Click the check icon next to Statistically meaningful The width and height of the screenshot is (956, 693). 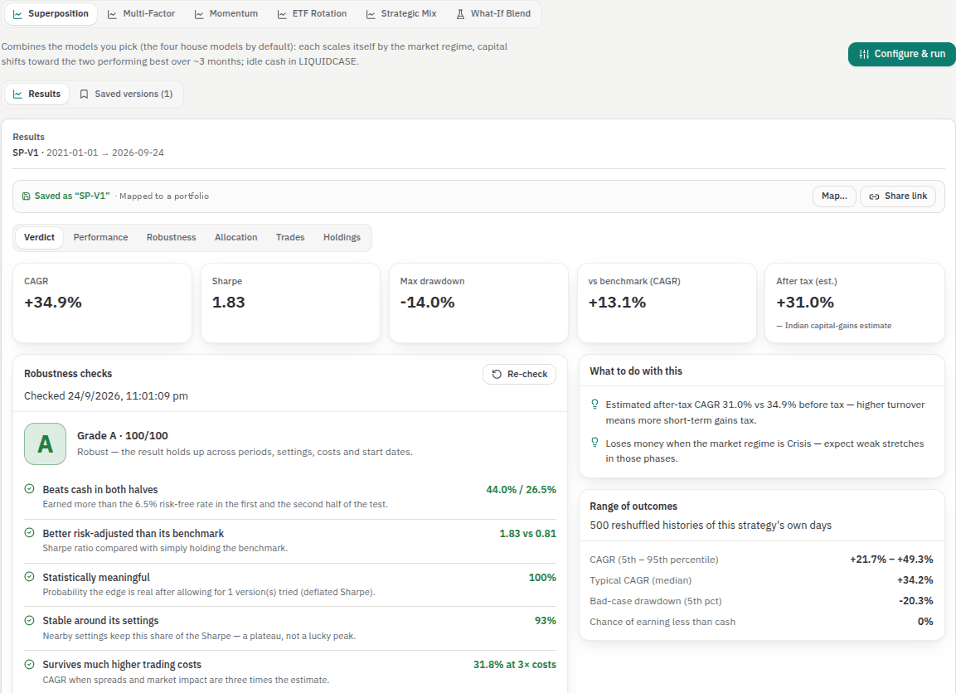tap(29, 577)
